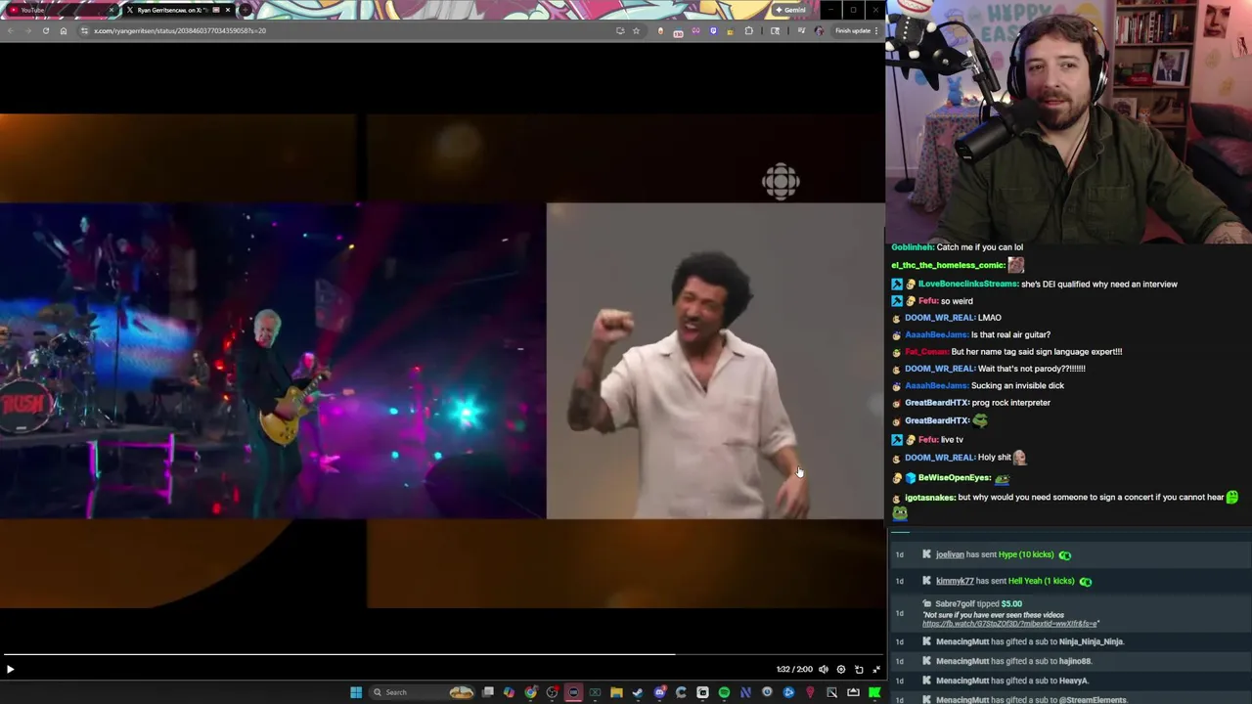Open the Xbox app on the taskbar

(595, 692)
